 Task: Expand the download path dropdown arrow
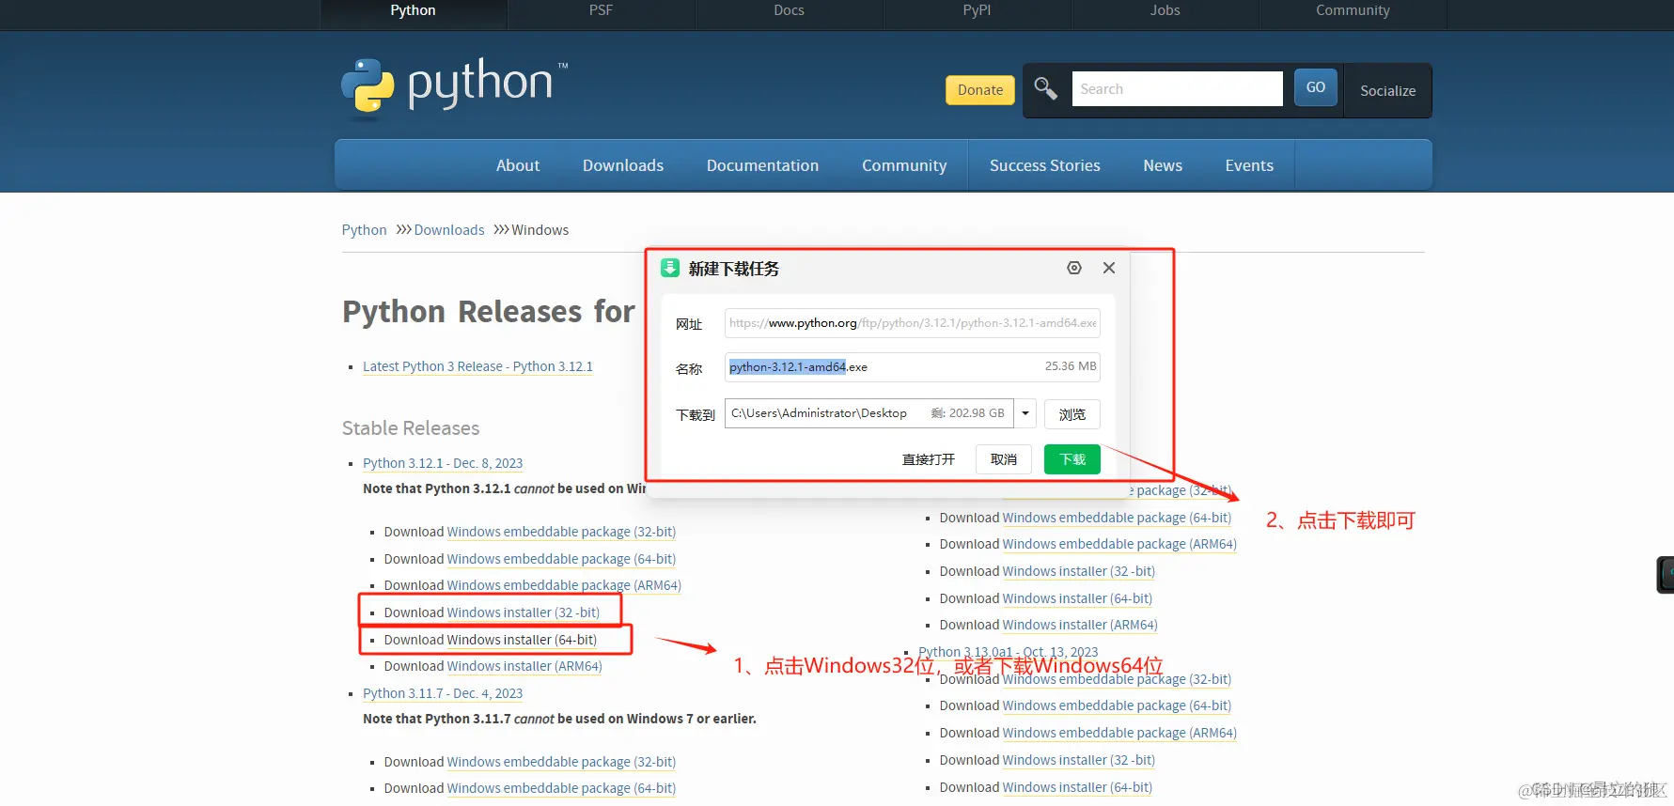[x=1025, y=413]
